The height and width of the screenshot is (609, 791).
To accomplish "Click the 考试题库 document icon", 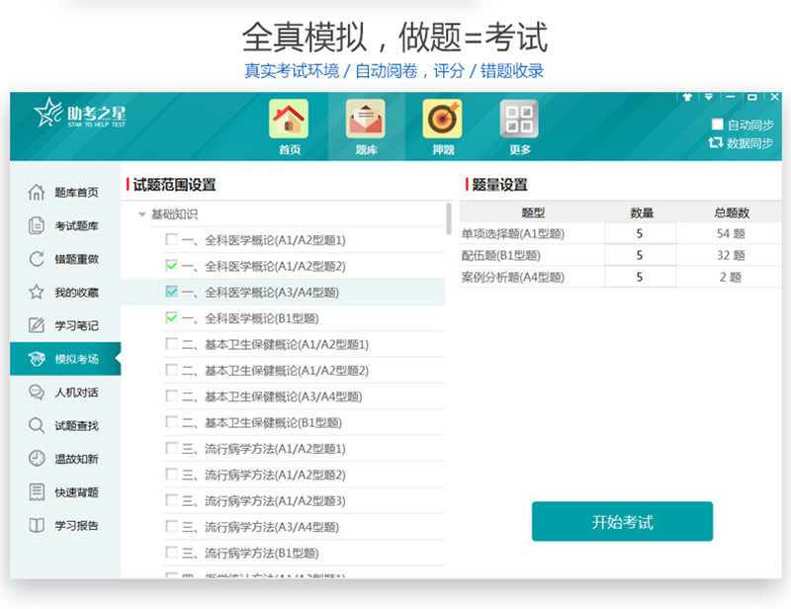I will click(37, 225).
